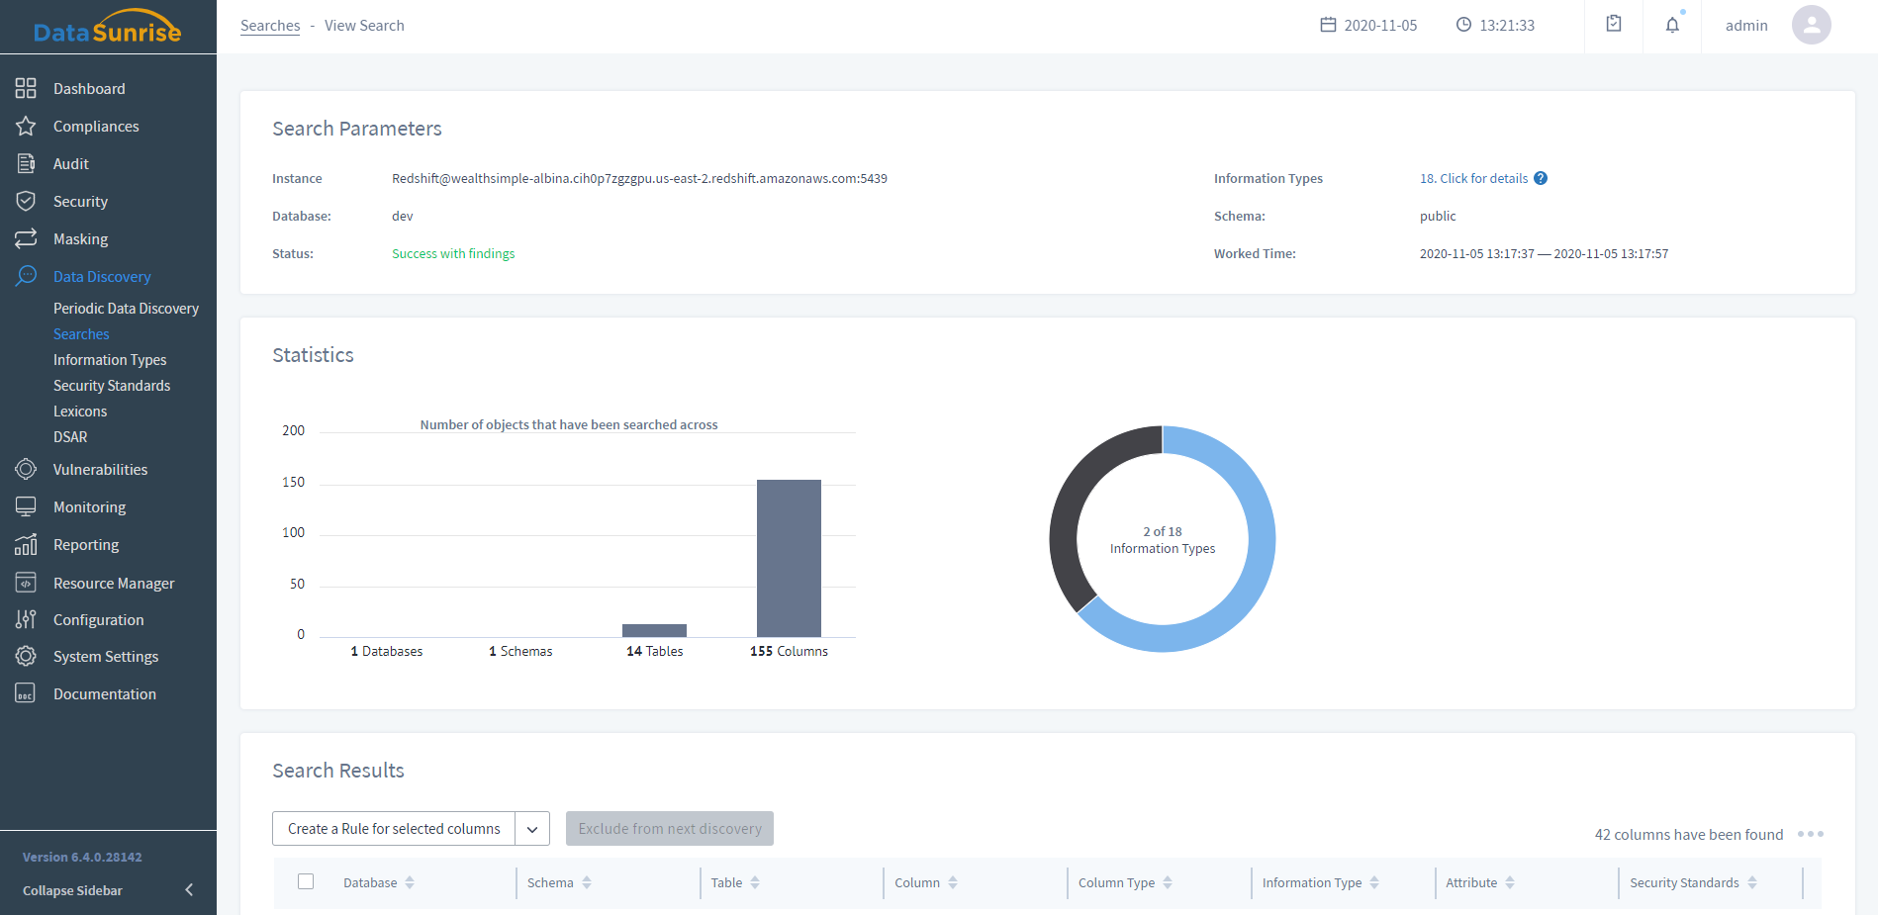1878x915 pixels.
Task: Click the Searches breadcrumb link
Action: click(x=270, y=26)
